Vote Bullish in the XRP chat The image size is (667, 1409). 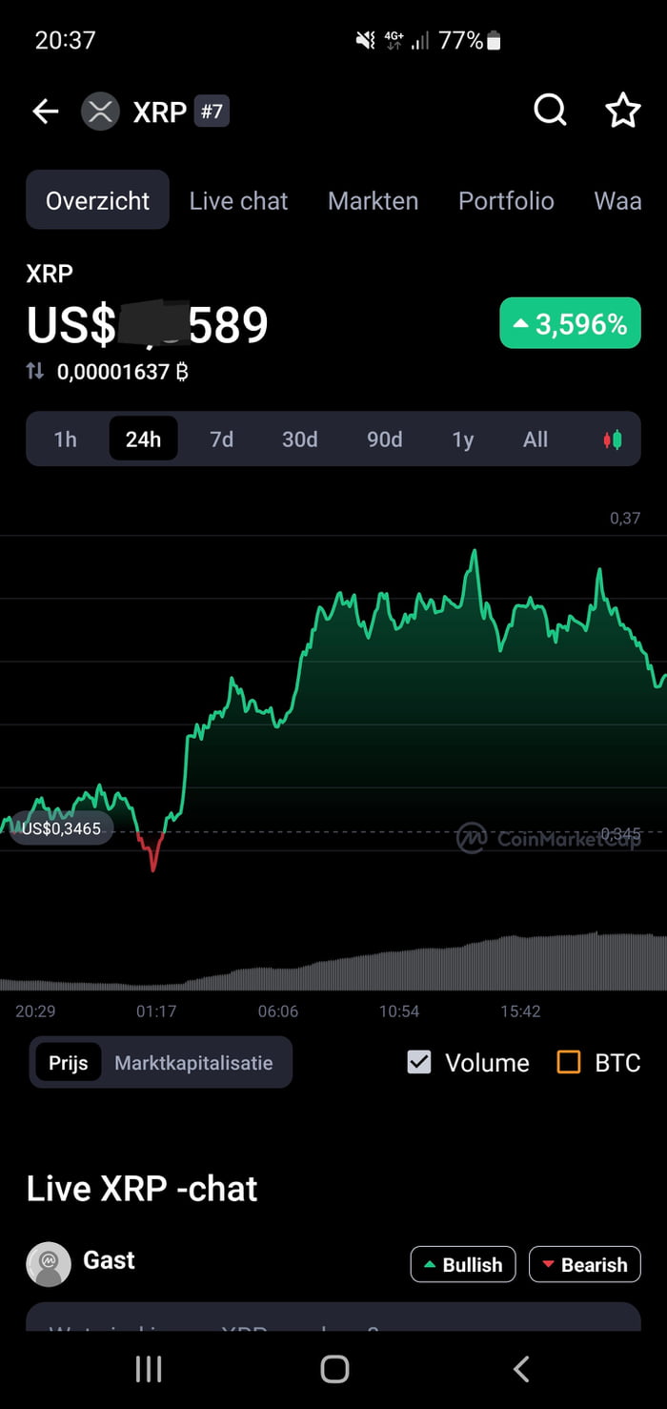pos(463,1264)
